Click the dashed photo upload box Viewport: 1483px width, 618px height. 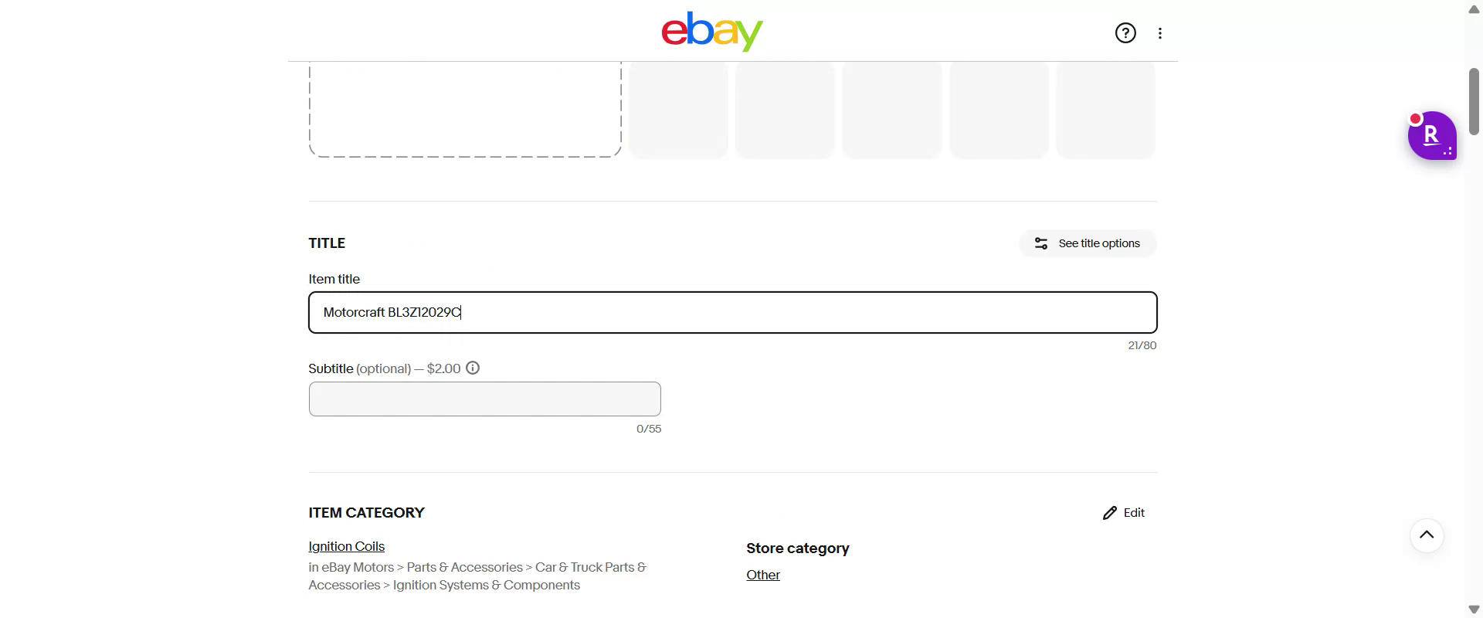point(465,110)
